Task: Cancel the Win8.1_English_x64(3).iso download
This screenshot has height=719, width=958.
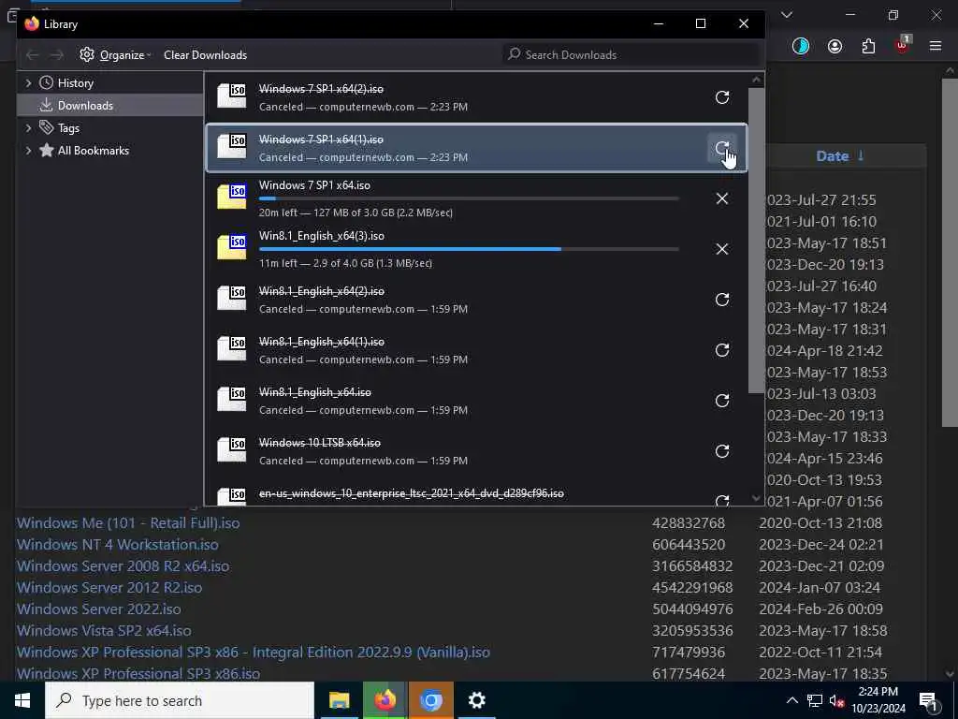Action: tap(722, 249)
